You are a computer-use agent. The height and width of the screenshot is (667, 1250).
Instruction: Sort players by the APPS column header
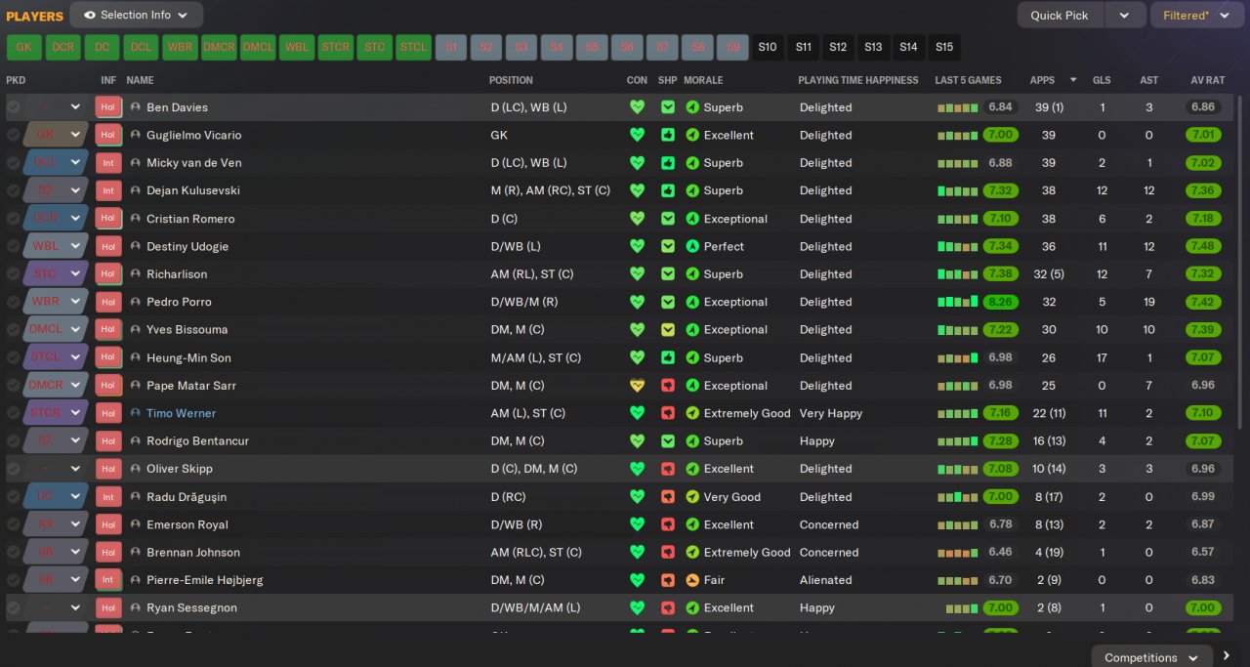click(1042, 80)
